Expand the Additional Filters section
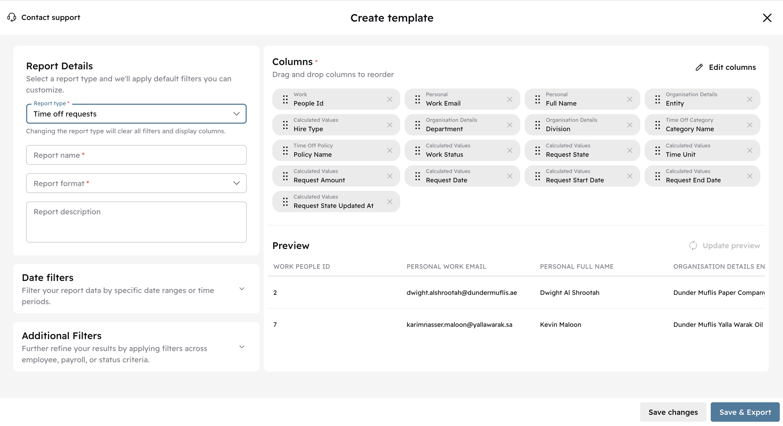 click(x=242, y=347)
